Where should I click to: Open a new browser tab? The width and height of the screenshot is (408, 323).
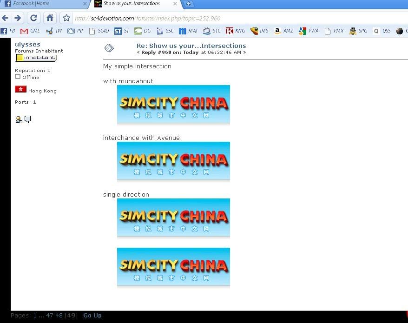pyautogui.click(x=189, y=4)
